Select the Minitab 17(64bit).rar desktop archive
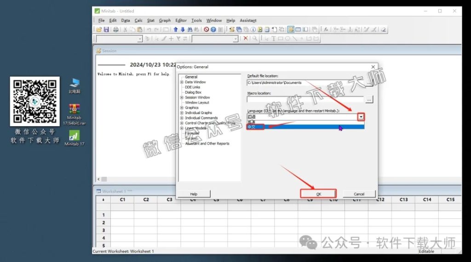The height and width of the screenshot is (262, 471). pos(74,115)
